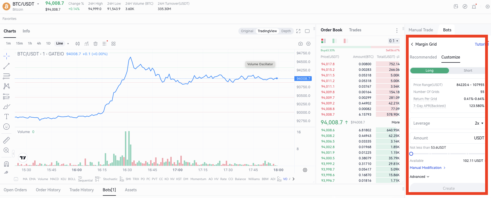Open order book 0.1 precision dropdown
Viewport: 491px width, 198px height.
click(x=394, y=41)
